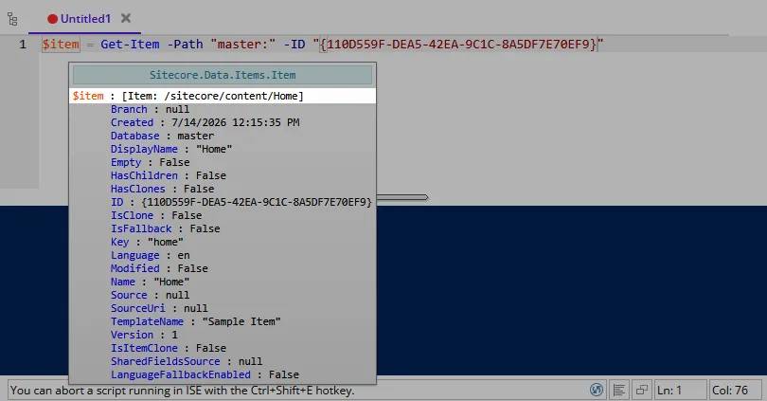Click the HasClones : False property
767x401 pixels.
point(162,189)
